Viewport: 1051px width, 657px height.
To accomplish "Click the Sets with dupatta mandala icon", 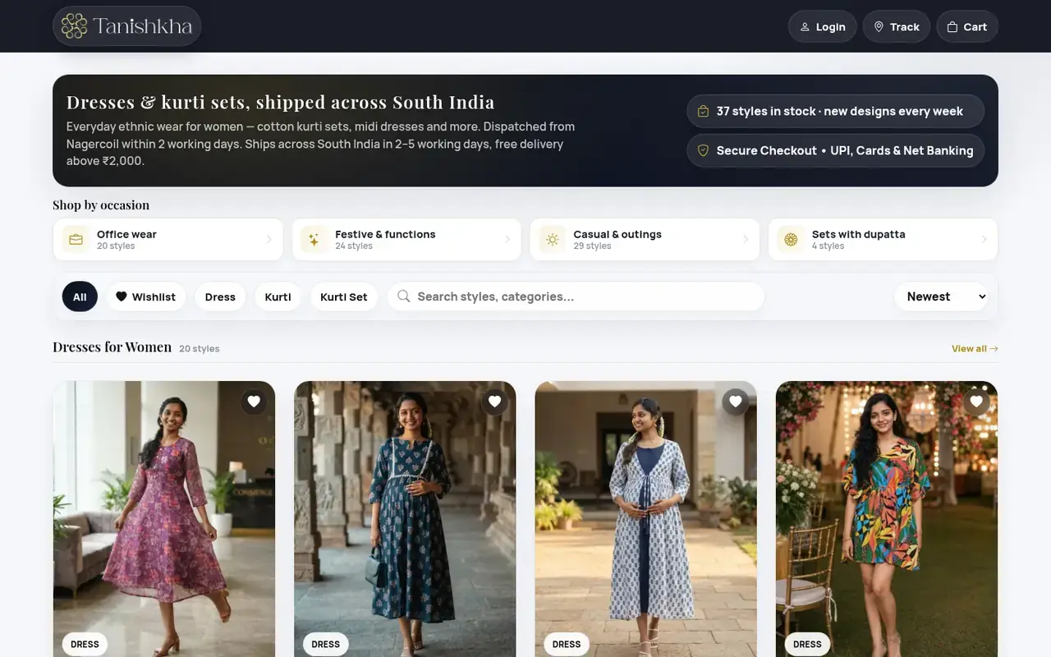I will pyautogui.click(x=791, y=240).
